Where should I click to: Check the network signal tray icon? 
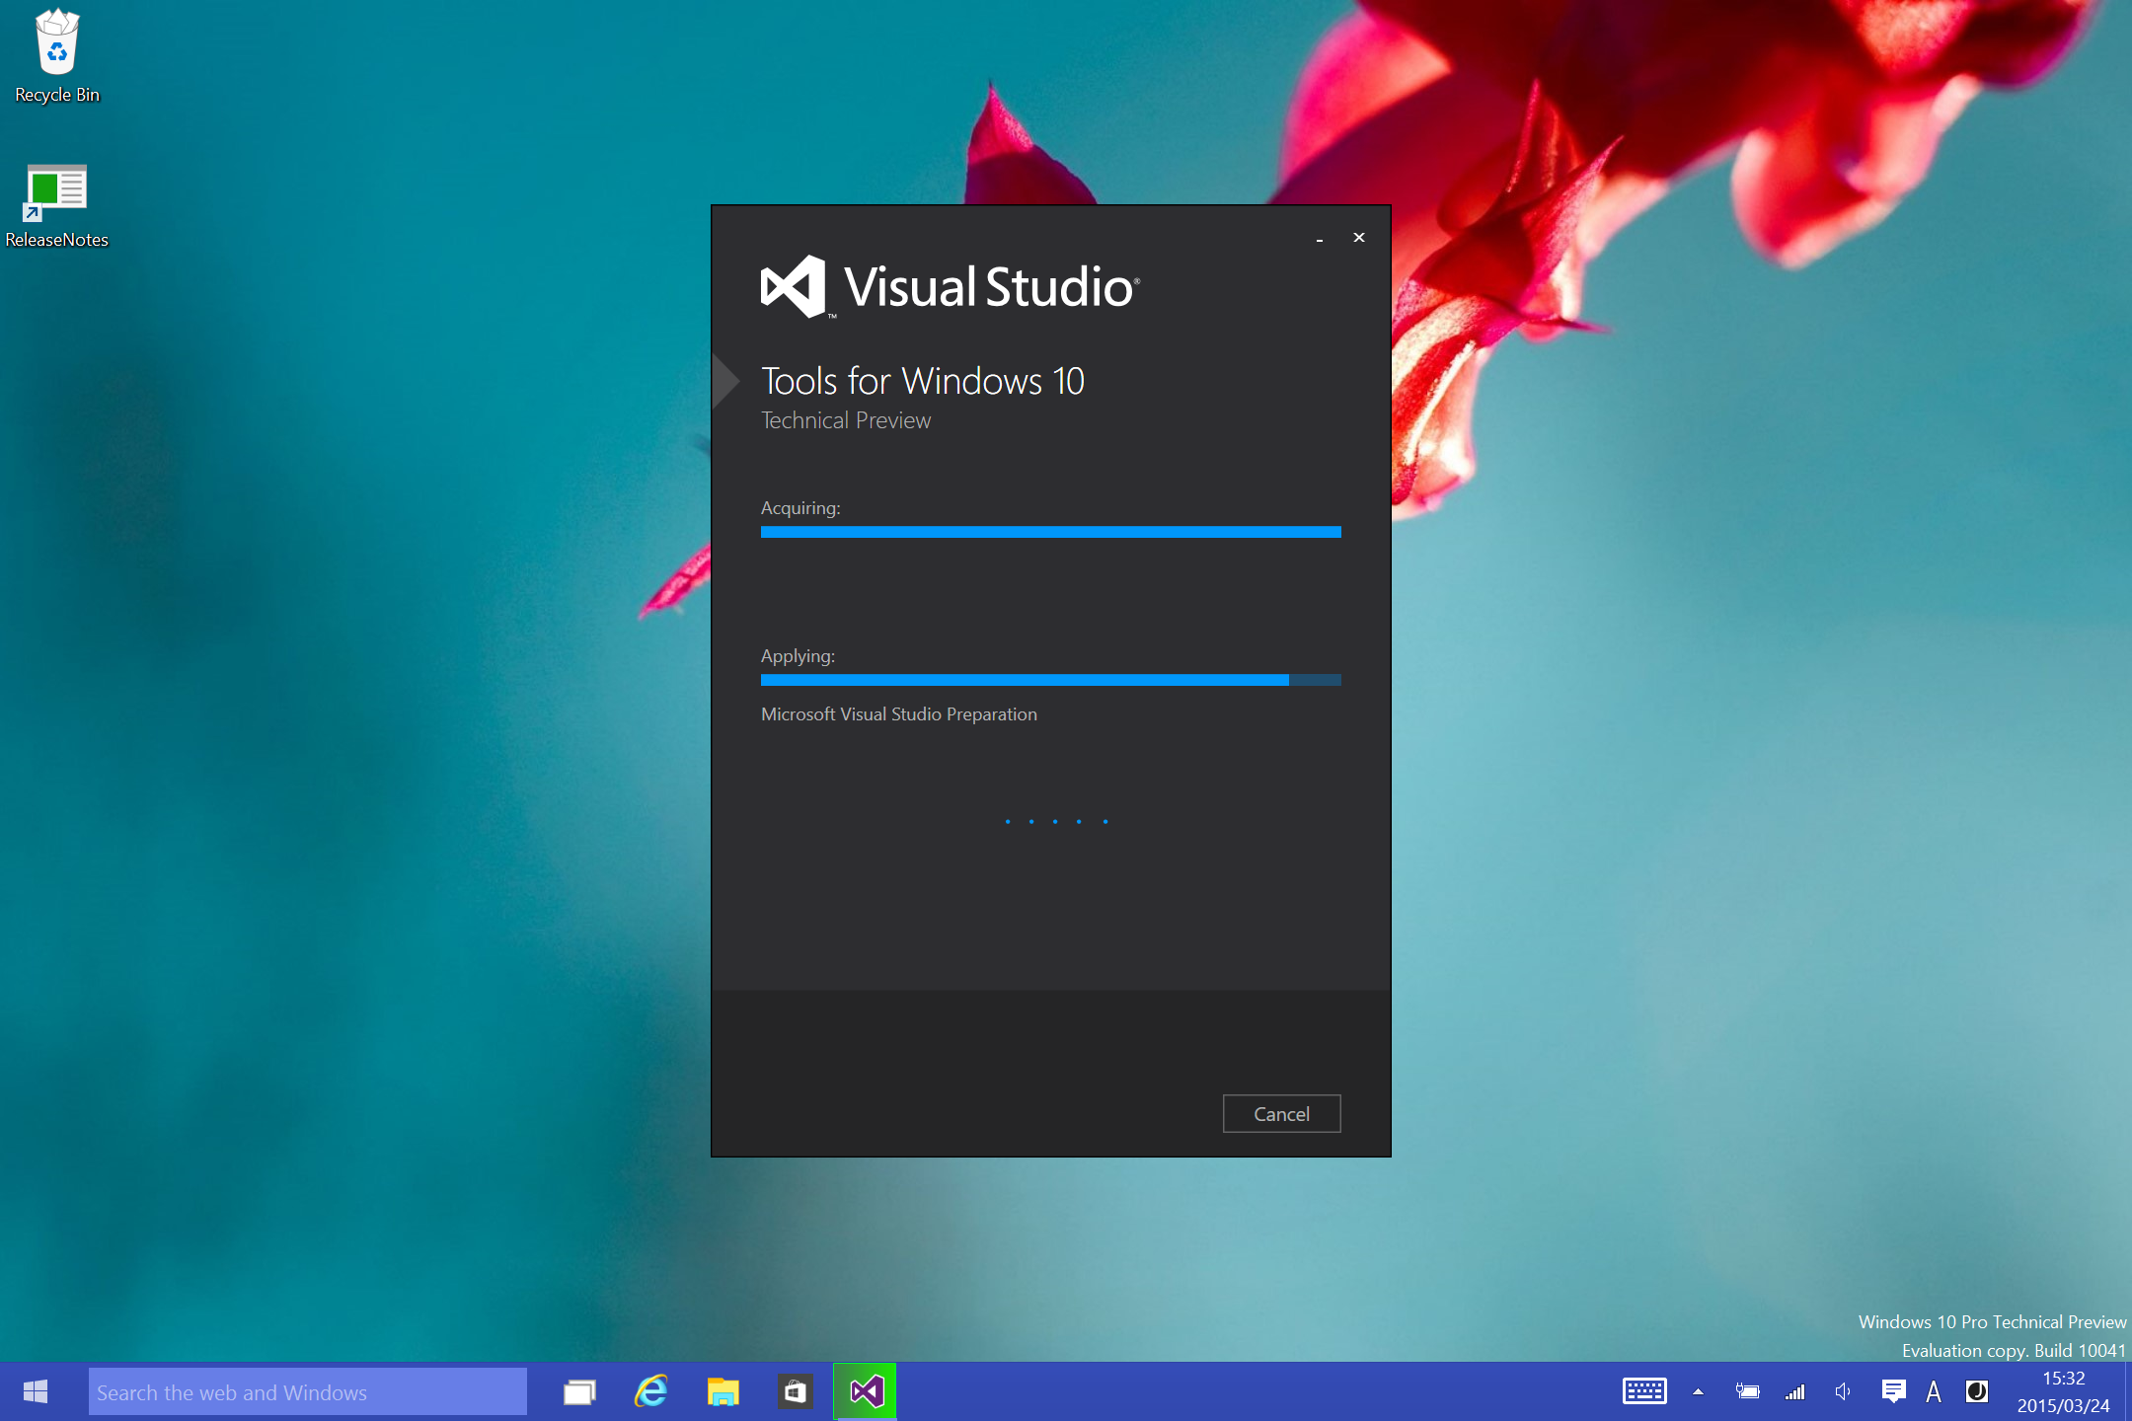pyautogui.click(x=1793, y=1391)
